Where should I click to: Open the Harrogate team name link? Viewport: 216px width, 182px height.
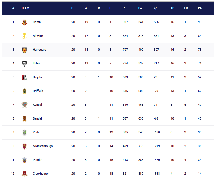(x=39, y=50)
